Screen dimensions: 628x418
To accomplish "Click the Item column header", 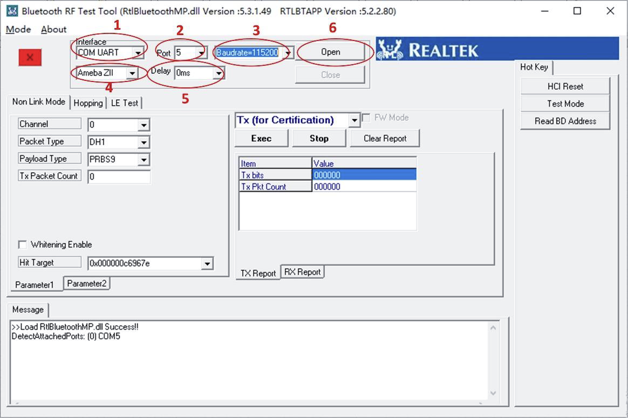I will tap(275, 163).
